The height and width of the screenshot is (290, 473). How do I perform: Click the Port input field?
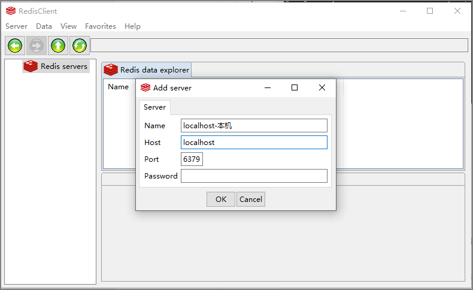[192, 159]
